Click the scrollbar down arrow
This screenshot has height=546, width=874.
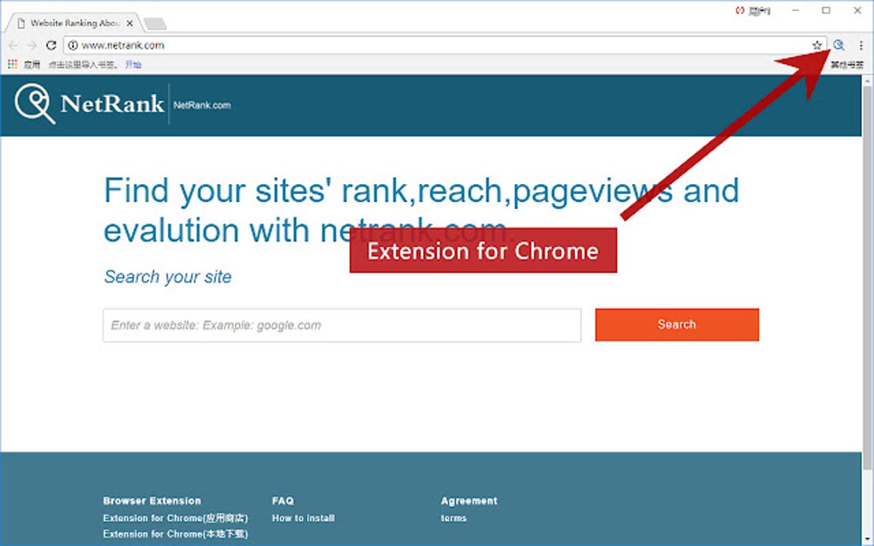(x=867, y=540)
